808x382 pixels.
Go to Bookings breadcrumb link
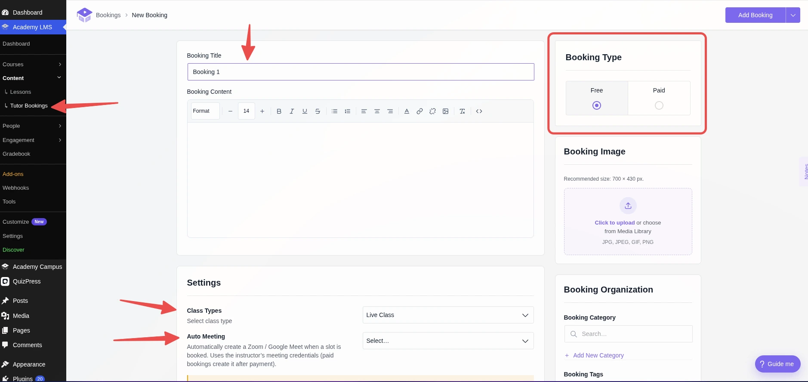[108, 15]
